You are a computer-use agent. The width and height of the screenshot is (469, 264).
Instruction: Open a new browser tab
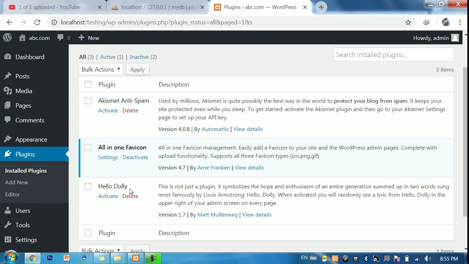(321, 7)
